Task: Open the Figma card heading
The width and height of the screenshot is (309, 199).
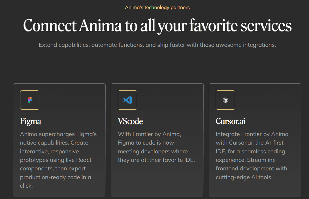Action: tap(31, 121)
